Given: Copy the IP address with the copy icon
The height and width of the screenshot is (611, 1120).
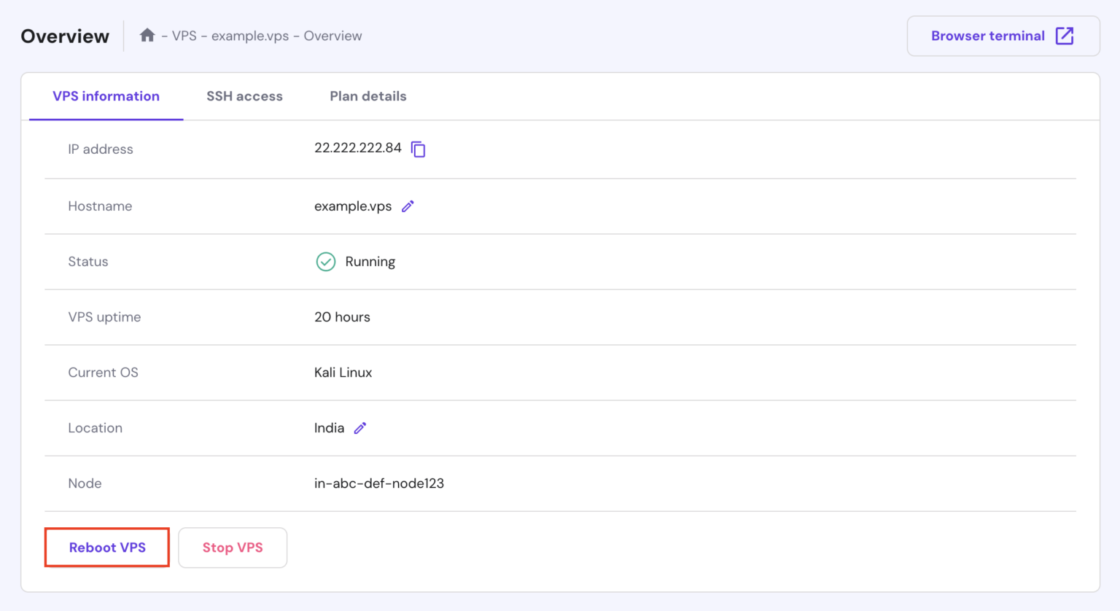Looking at the screenshot, I should click(x=419, y=149).
